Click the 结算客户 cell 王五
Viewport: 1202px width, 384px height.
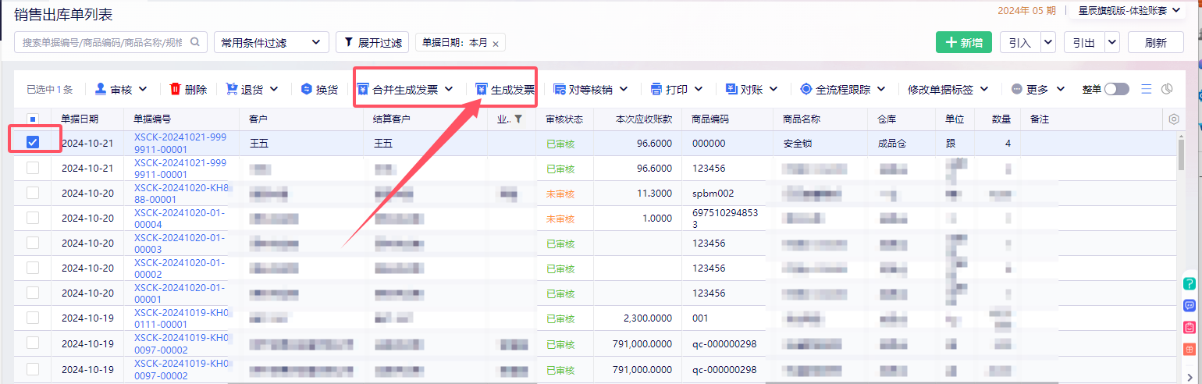(x=384, y=144)
